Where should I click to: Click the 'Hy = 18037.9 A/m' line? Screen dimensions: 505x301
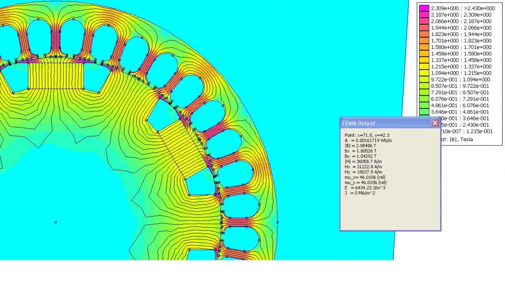tap(363, 172)
